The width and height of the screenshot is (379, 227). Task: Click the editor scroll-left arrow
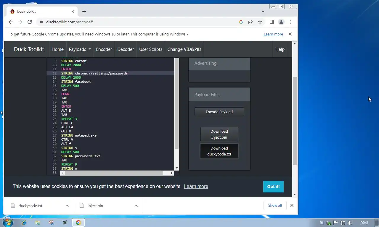62,173
